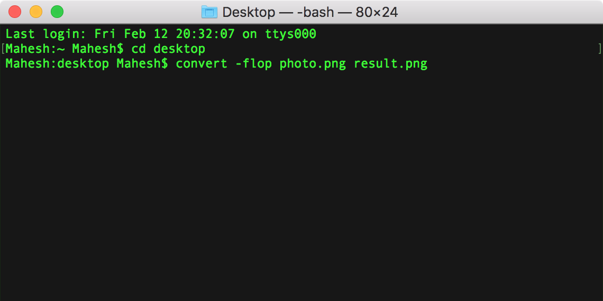Click the "Mahesh:~ Mahesh$" prompt on second line

tap(64, 49)
